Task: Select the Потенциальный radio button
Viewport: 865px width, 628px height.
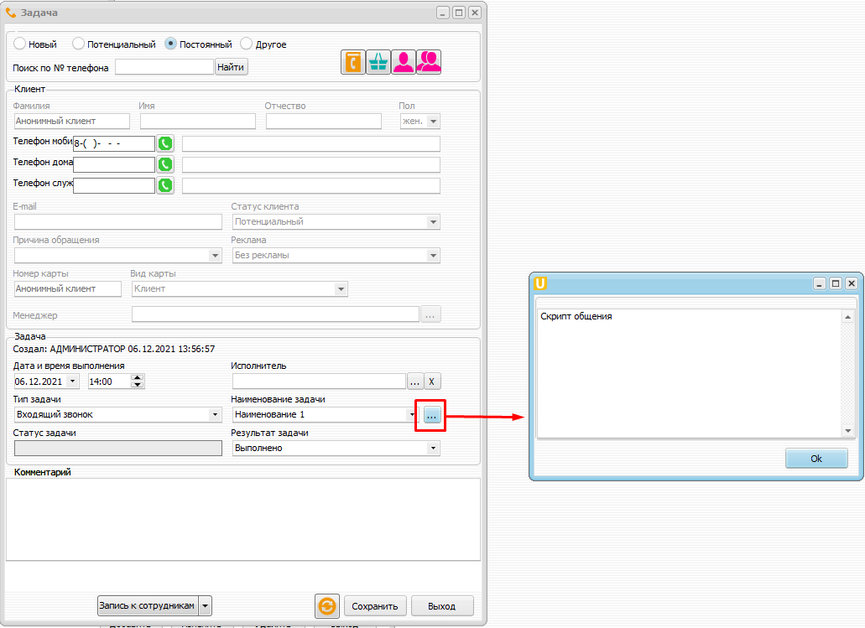Action: tap(79, 44)
